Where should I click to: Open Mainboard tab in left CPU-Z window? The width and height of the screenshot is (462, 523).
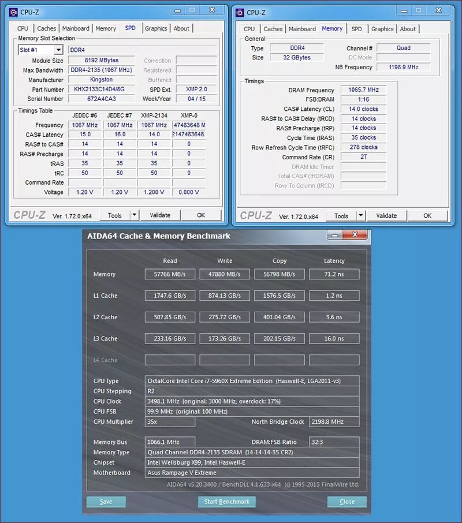76,29
